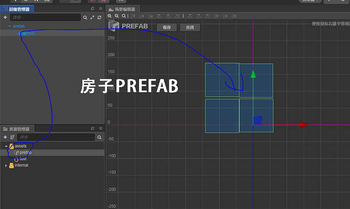Open the hierarchy panel options menu
350x209 pixels.
point(100,9)
